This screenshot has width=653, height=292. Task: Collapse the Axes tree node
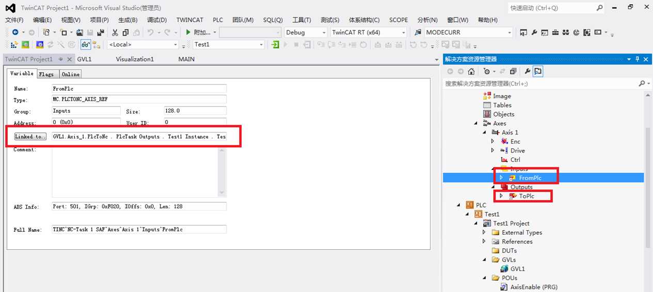tap(475, 123)
